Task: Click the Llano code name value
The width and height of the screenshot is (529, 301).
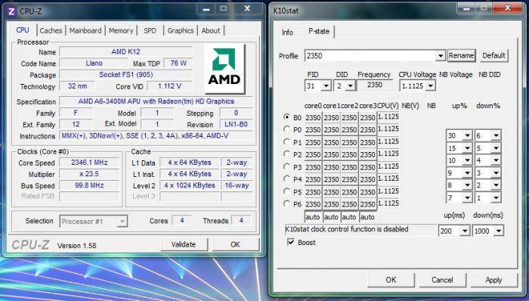Action: point(94,63)
